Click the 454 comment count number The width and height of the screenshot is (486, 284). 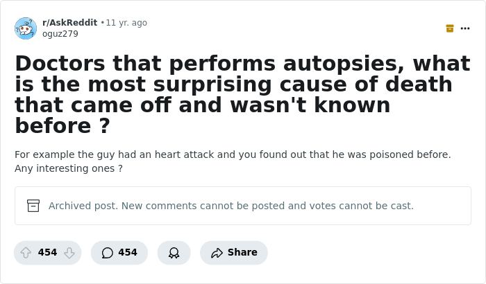tap(128, 252)
